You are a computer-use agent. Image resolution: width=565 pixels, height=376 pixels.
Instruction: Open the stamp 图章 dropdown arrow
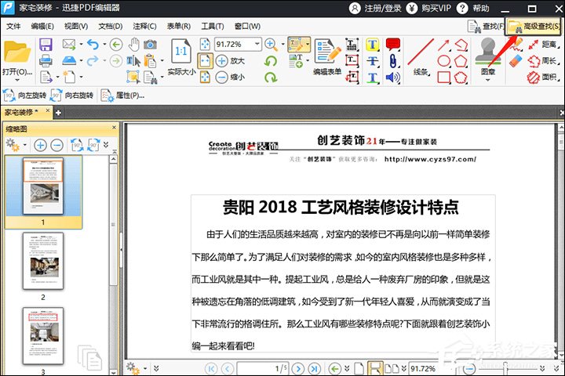[x=488, y=80]
